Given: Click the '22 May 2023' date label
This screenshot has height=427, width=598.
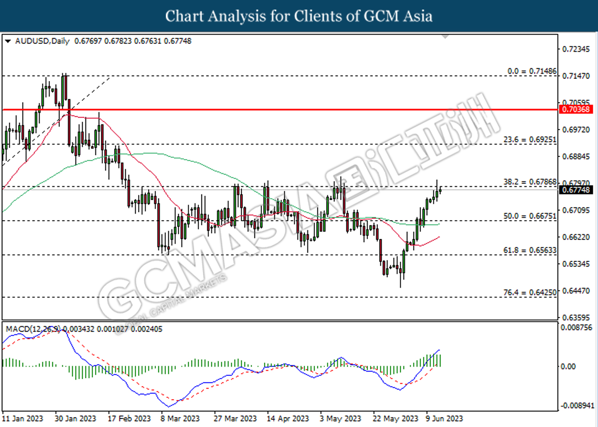Looking at the screenshot, I should pyautogui.click(x=395, y=419).
